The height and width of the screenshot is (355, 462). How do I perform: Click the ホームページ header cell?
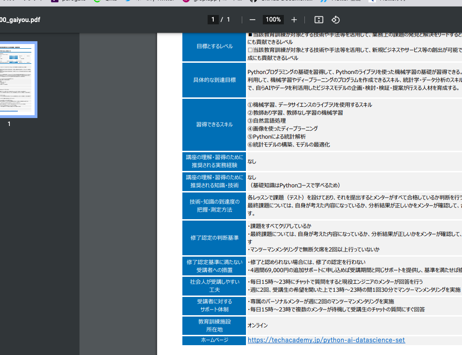(214, 340)
